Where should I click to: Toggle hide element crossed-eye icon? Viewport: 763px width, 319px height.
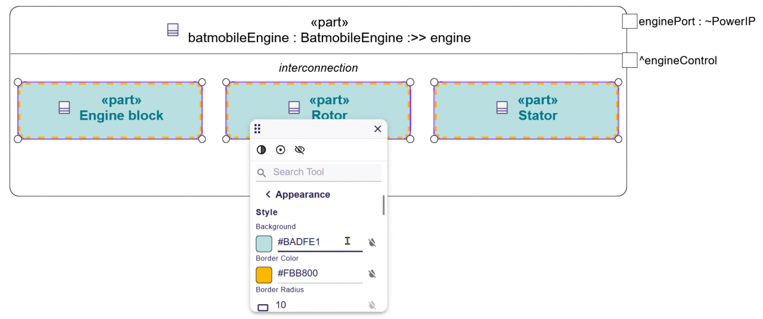pos(300,150)
